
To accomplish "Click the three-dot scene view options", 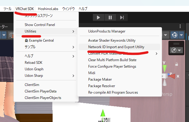I will 180,26.
